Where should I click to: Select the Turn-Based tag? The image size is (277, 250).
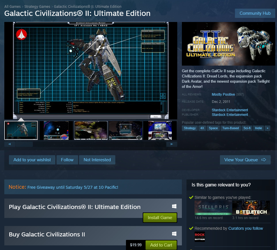point(231,128)
